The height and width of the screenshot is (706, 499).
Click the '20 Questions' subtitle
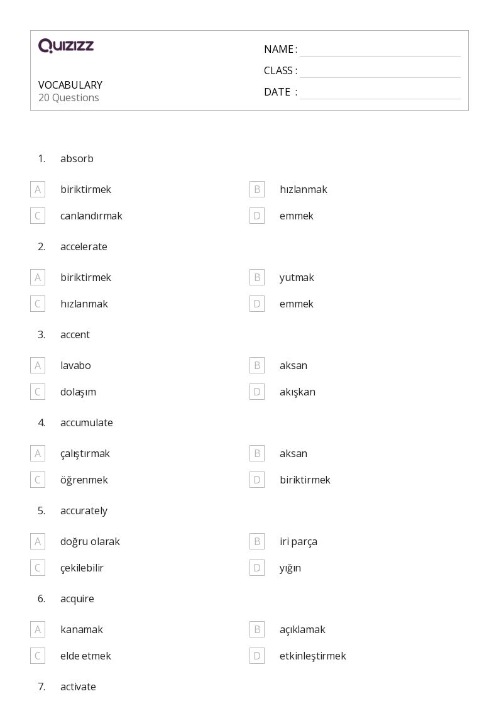(69, 97)
